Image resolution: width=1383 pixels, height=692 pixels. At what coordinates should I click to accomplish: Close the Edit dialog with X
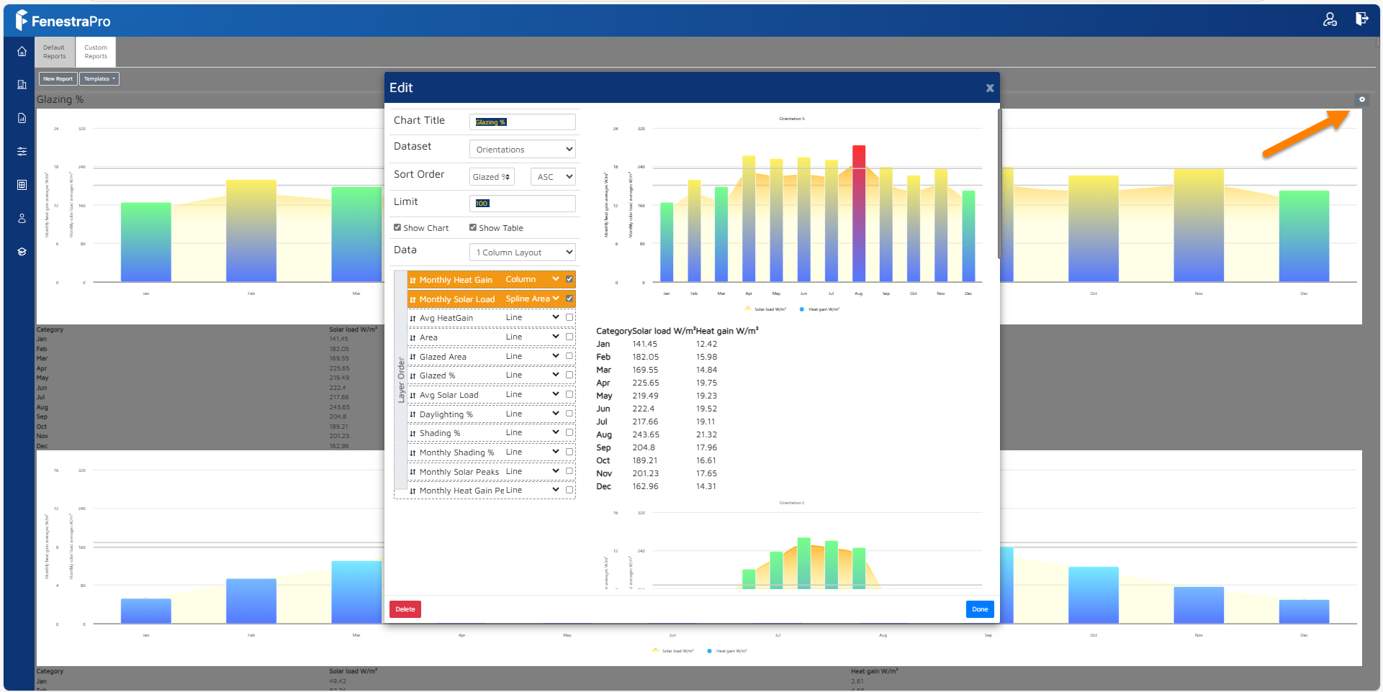coord(990,88)
